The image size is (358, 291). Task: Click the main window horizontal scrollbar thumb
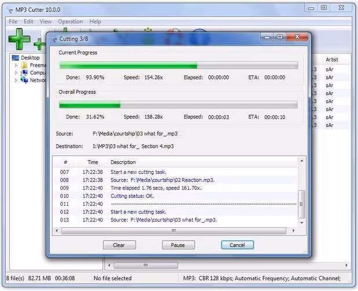(x=145, y=265)
